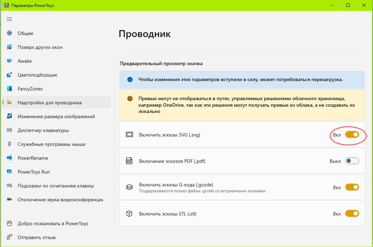Click the warning icon in the OneDrive notice

click(130, 99)
